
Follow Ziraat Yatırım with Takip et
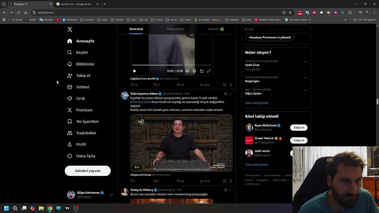[299, 140]
